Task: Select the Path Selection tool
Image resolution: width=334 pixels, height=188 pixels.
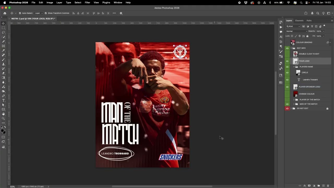Action: [3, 105]
